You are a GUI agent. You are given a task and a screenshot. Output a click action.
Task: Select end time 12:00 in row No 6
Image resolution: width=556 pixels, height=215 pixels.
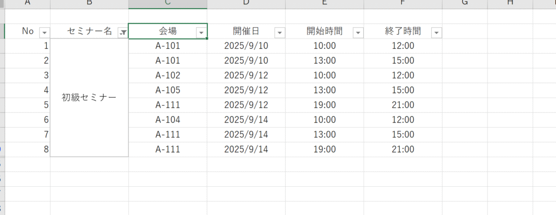(403, 120)
